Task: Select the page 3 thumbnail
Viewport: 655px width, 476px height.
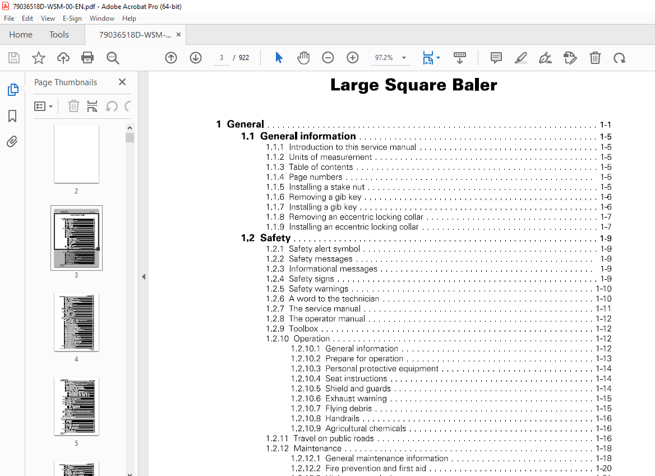Action: click(x=76, y=238)
